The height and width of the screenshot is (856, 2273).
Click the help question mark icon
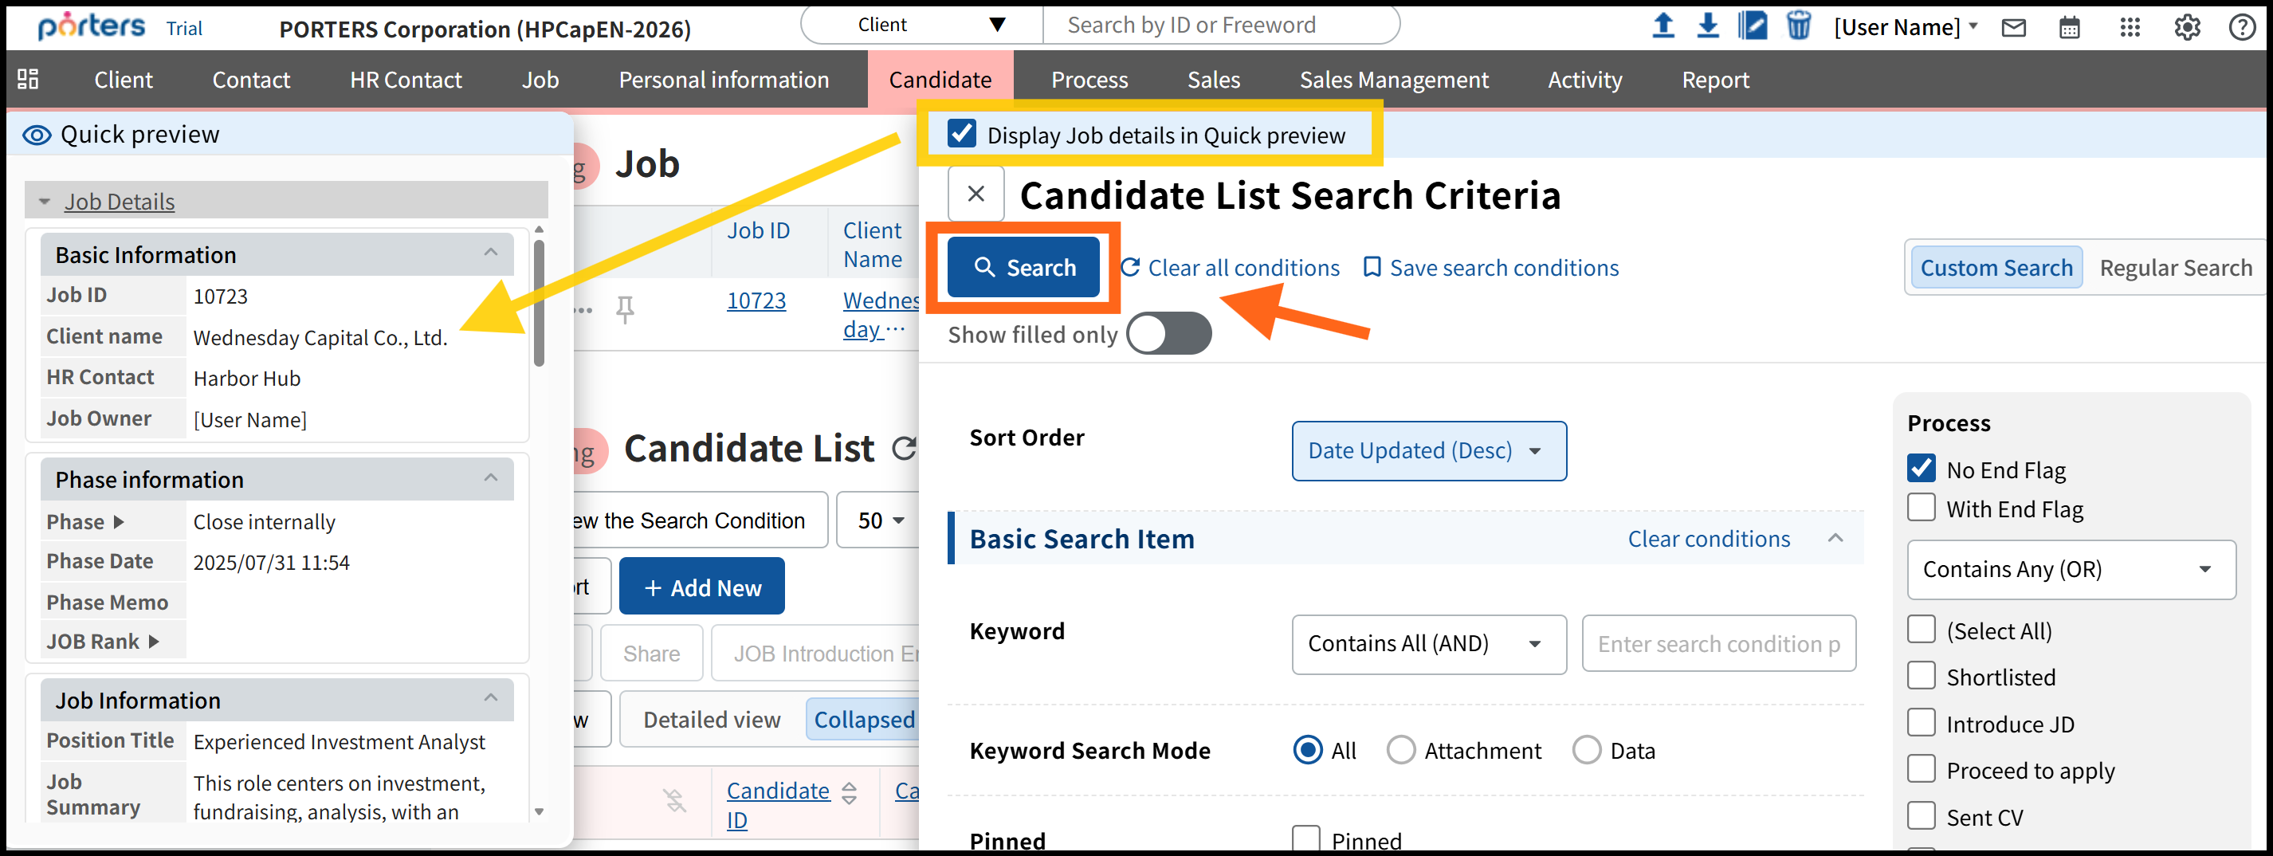point(2241,28)
